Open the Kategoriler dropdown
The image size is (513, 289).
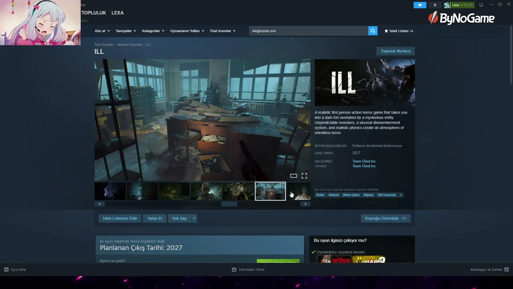tap(153, 31)
